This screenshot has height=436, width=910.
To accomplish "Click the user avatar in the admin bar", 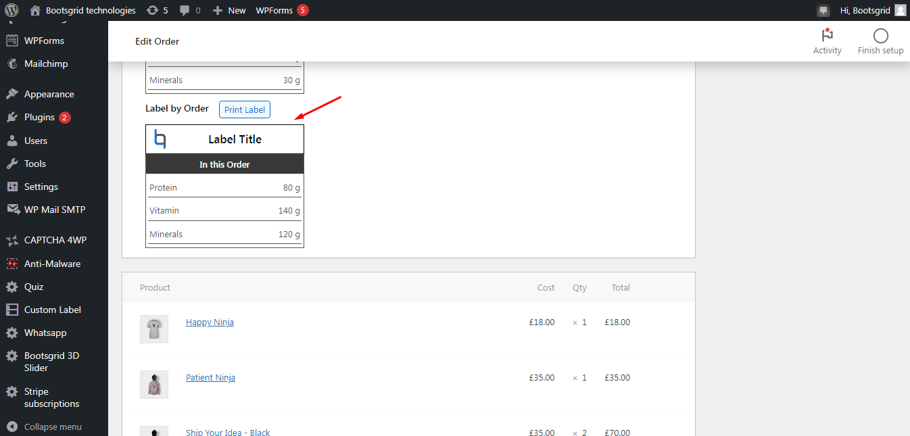I will 900,10.
